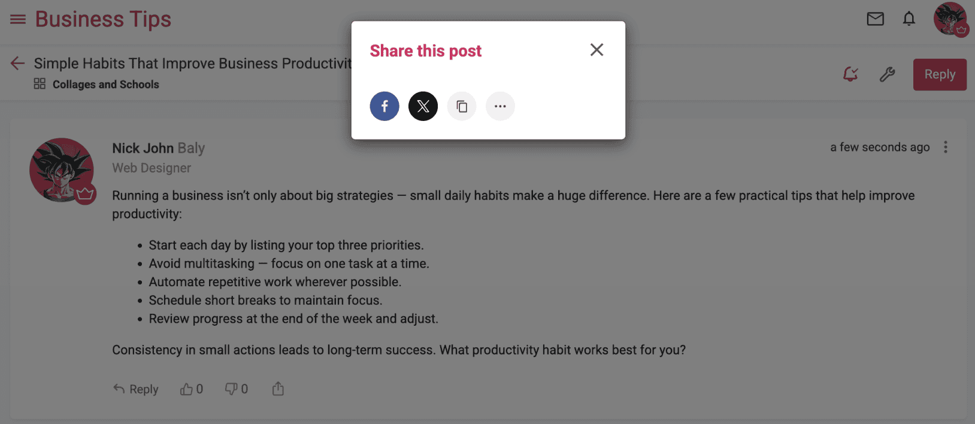This screenshot has width=975, height=424.
Task: Open the topic tools wrench
Action: [887, 74]
